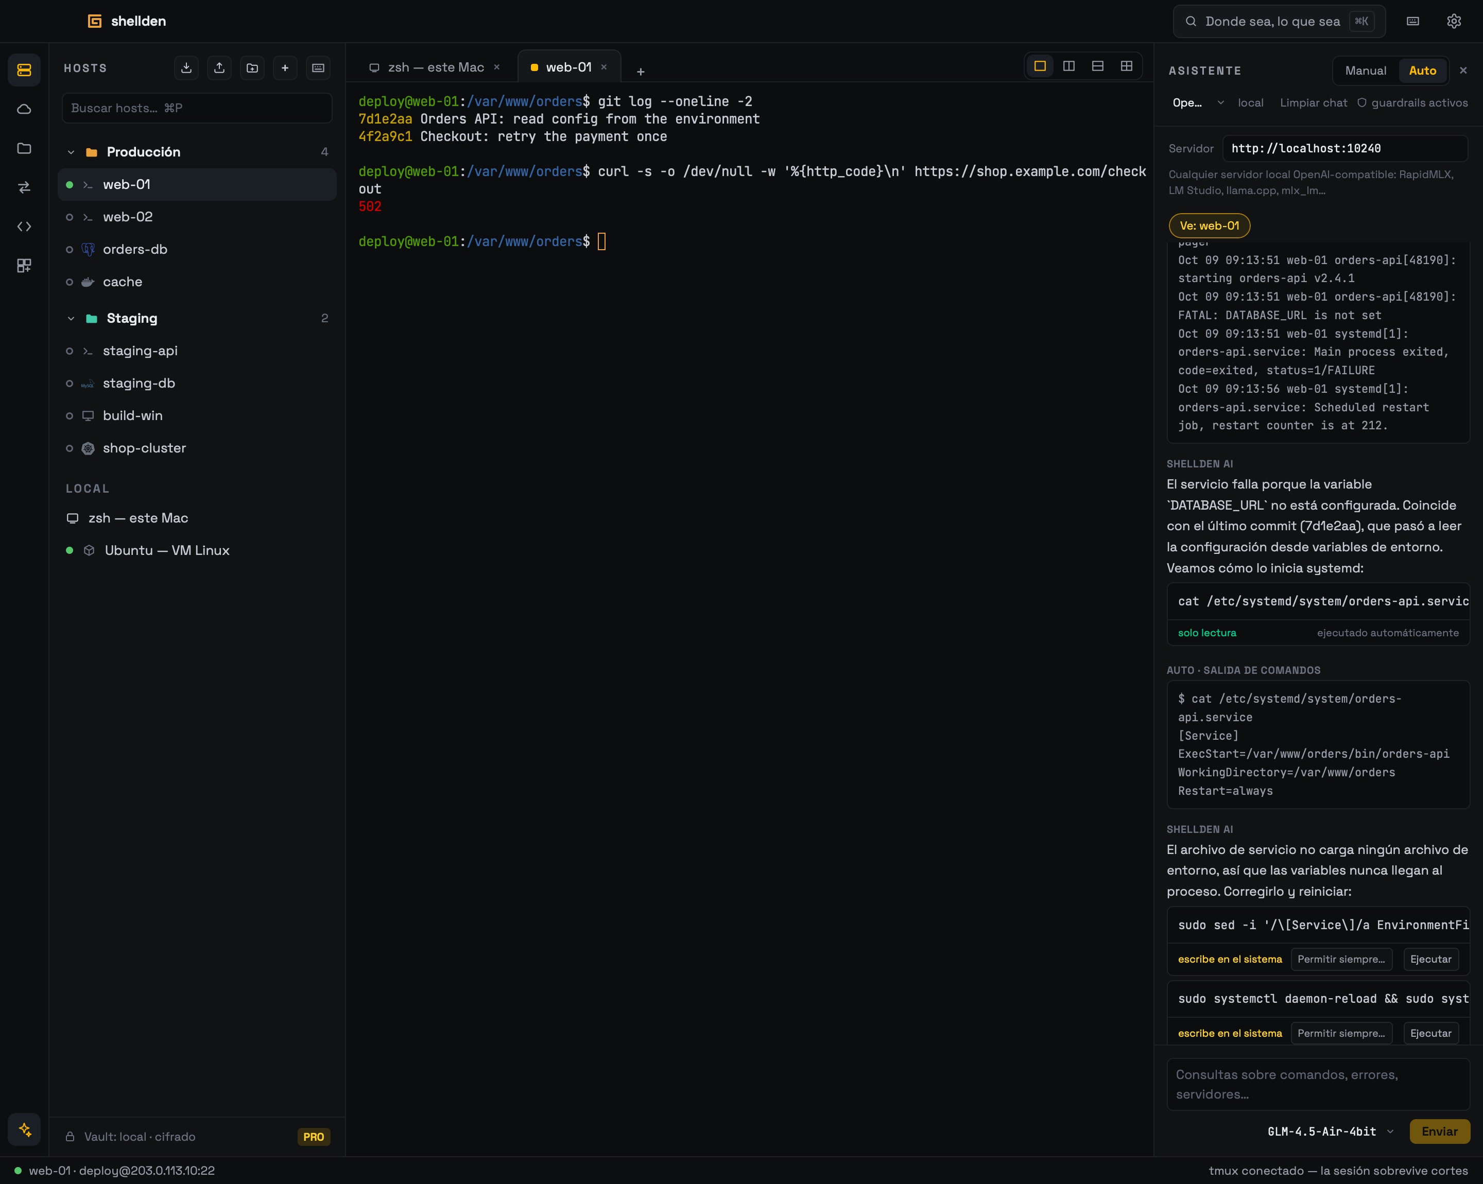Select four-pane grid layout icon
The width and height of the screenshot is (1483, 1184).
1127,66
